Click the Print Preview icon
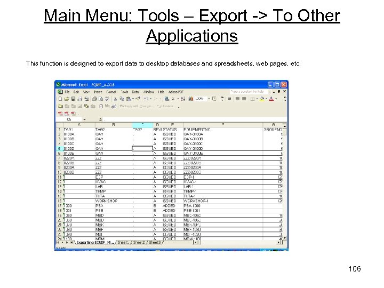The height and width of the screenshot is (288, 384). pyautogui.click(x=101, y=99)
